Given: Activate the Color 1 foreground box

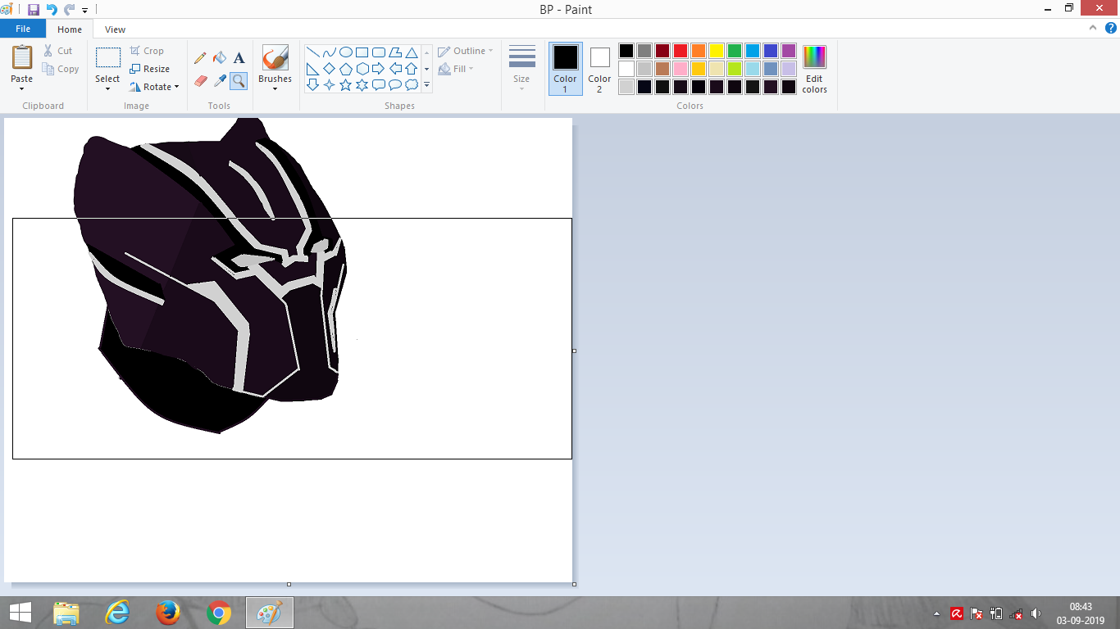Looking at the screenshot, I should point(565,69).
